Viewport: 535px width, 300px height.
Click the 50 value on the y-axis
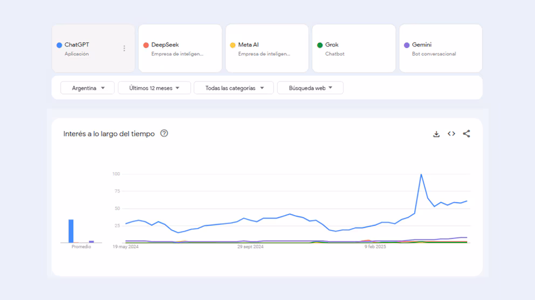tap(118, 208)
